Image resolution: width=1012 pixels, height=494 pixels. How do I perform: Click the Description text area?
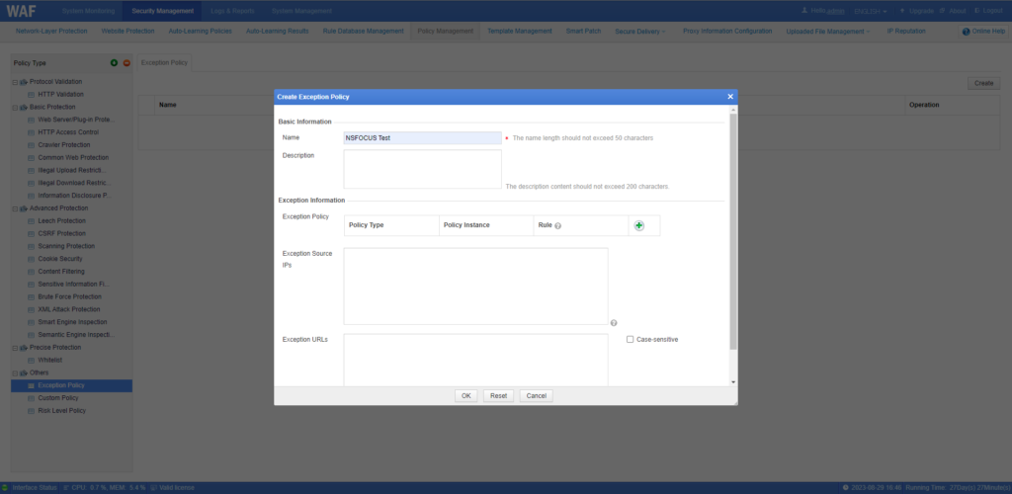tap(422, 169)
